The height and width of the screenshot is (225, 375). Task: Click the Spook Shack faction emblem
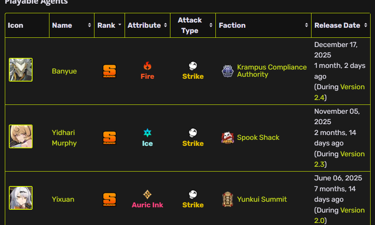pyautogui.click(x=227, y=138)
